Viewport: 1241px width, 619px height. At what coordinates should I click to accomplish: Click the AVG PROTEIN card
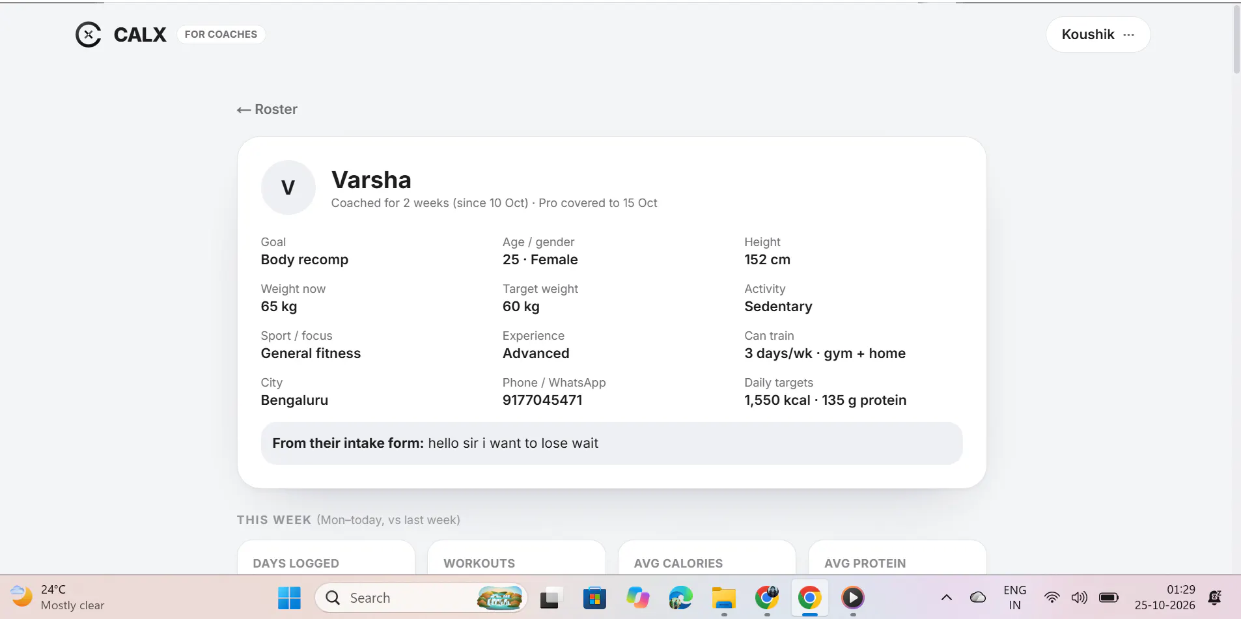pyautogui.click(x=897, y=558)
